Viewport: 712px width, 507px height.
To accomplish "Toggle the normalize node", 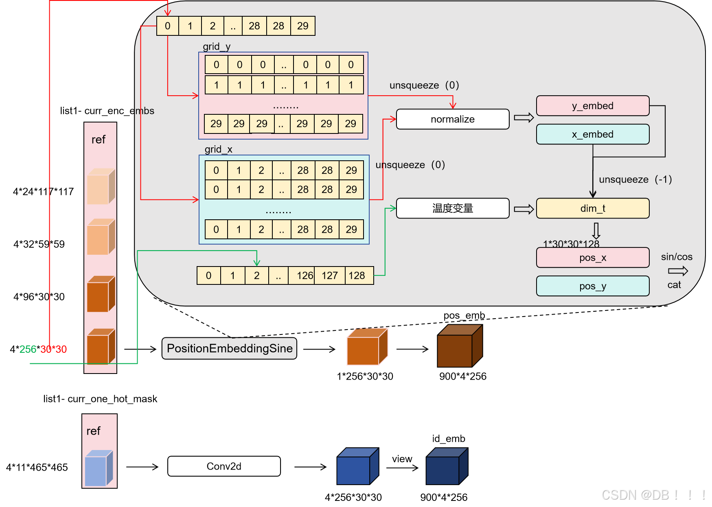I will pyautogui.click(x=452, y=119).
